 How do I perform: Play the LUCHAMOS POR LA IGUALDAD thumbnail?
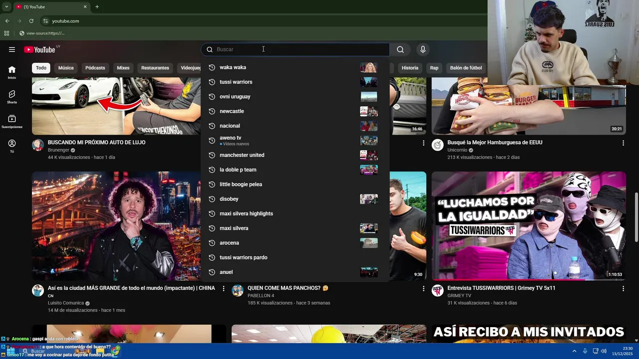529,226
